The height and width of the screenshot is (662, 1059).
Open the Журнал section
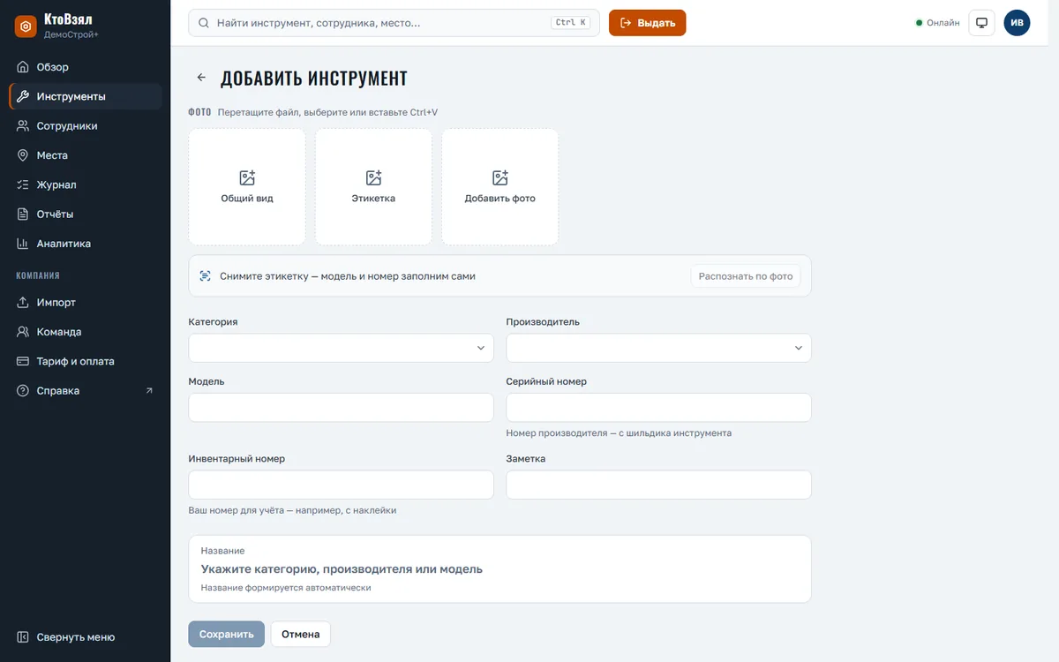click(x=86, y=184)
